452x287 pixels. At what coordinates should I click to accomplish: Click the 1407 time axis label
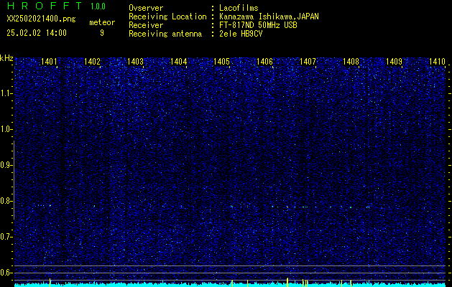click(308, 61)
